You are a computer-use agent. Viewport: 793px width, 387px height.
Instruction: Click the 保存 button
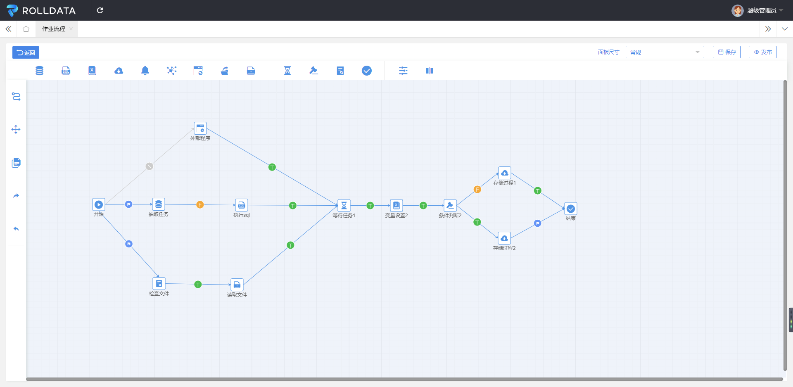point(727,52)
